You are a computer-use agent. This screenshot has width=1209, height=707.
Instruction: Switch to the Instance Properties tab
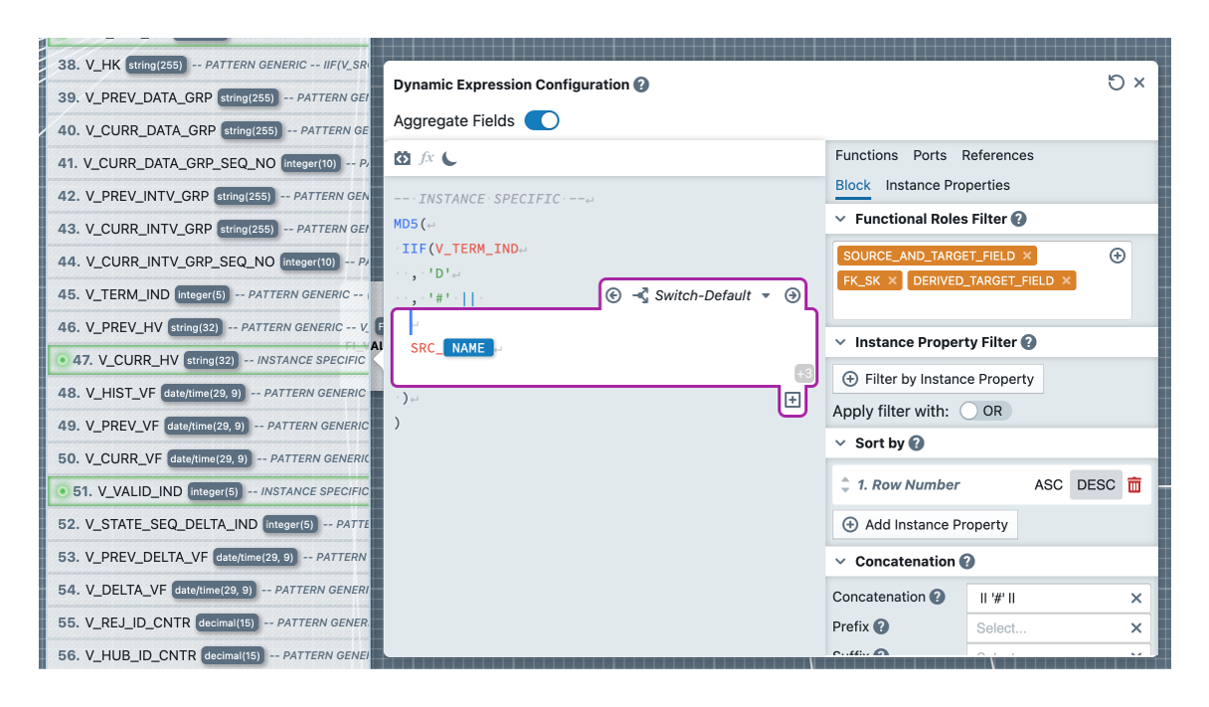coord(947,185)
